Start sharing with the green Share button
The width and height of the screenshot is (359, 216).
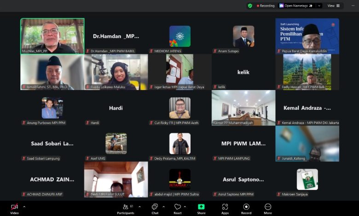pos(201,208)
